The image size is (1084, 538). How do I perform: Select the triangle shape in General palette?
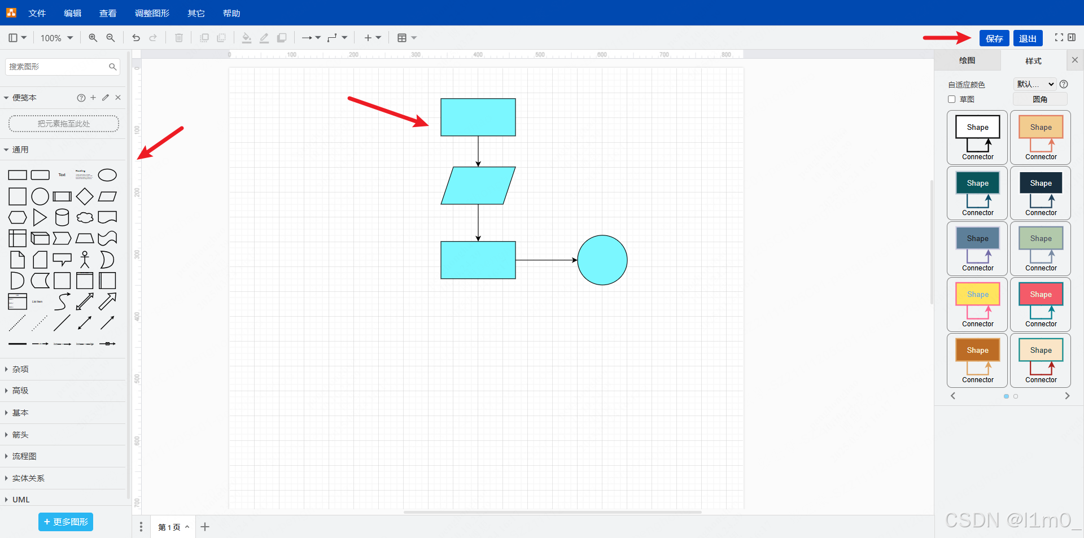pyautogui.click(x=40, y=217)
